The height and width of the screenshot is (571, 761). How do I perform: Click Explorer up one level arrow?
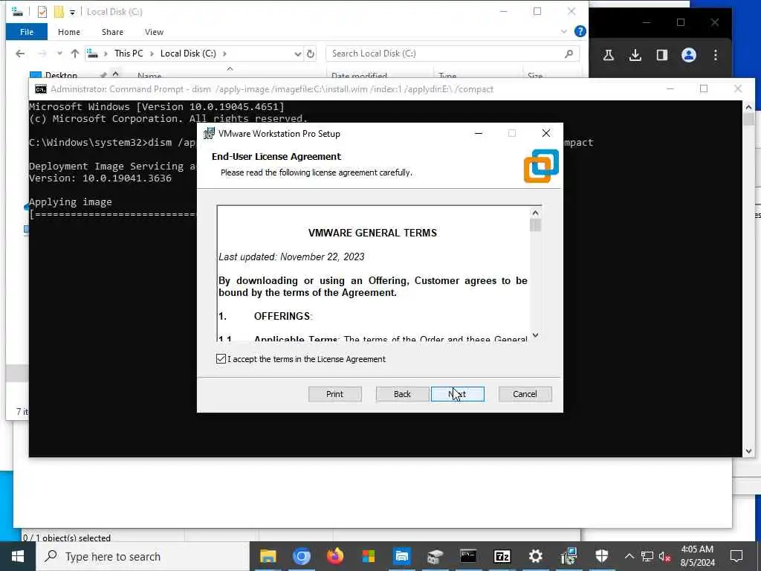(75, 54)
